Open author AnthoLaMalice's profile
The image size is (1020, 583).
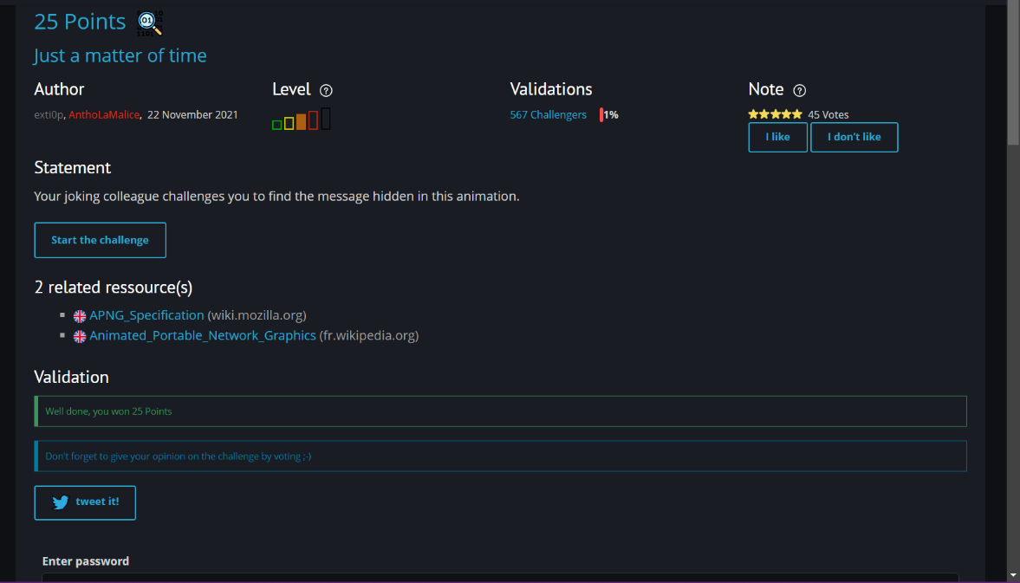[104, 114]
